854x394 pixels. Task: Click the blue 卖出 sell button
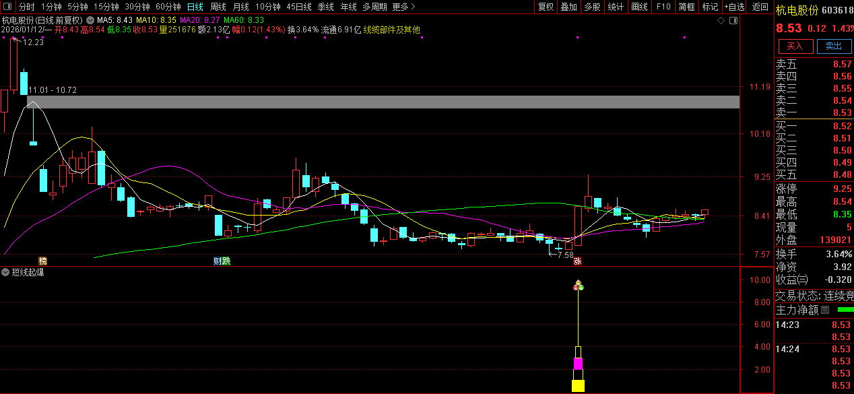tap(834, 46)
